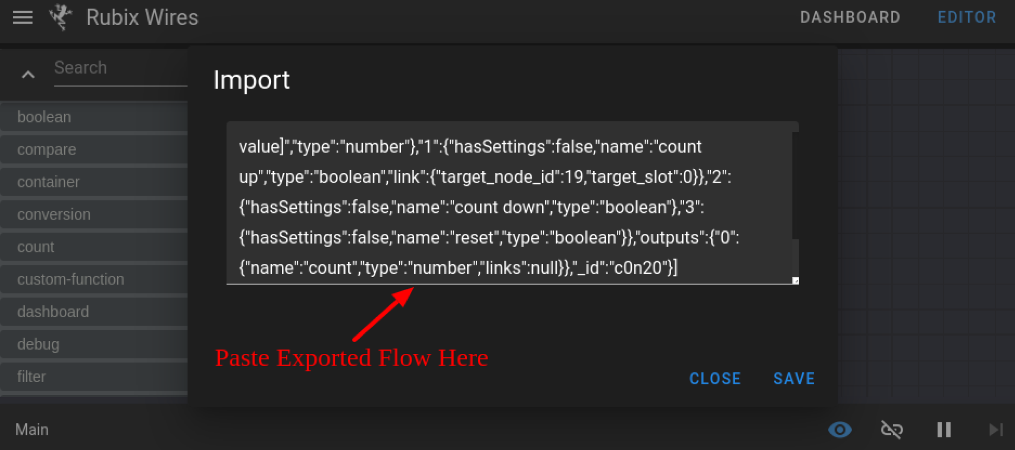Switch to the Editor tab
Screen dimensions: 1015x450
[x=967, y=17]
